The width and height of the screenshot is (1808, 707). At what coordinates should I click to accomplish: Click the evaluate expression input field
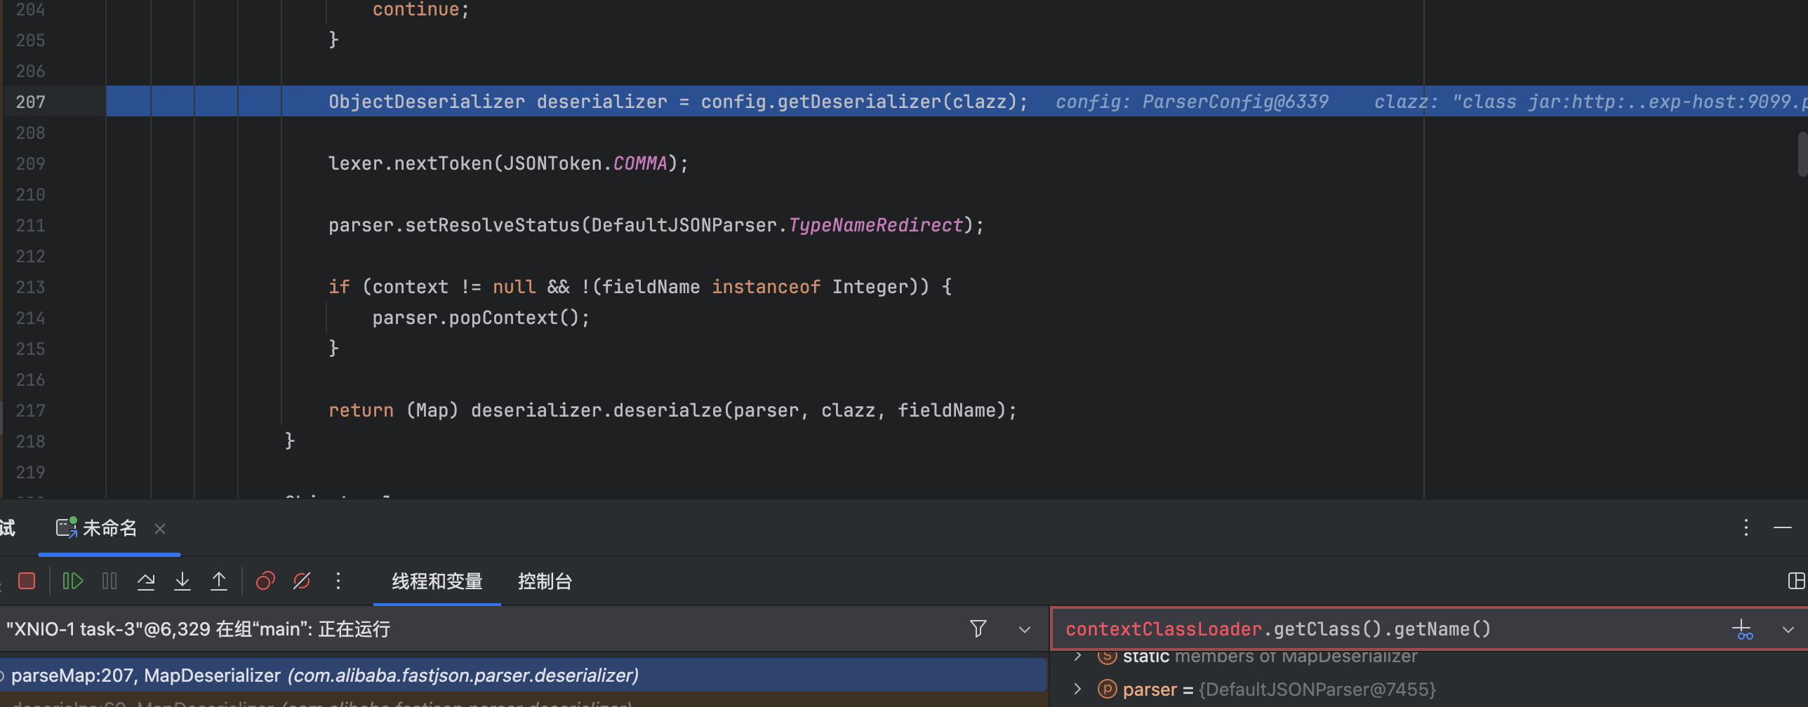pos(1390,629)
